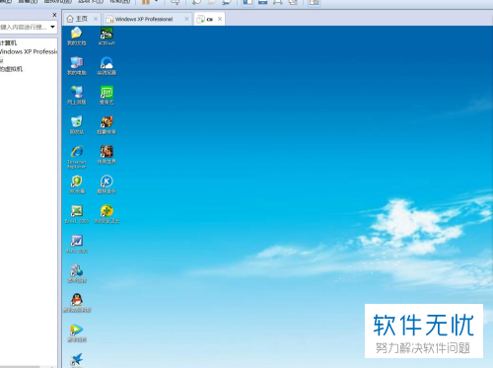Viewport: 493px width, 368px height.
Task: Click the thumbnail bar toolbar icon
Action: tap(262, 2)
